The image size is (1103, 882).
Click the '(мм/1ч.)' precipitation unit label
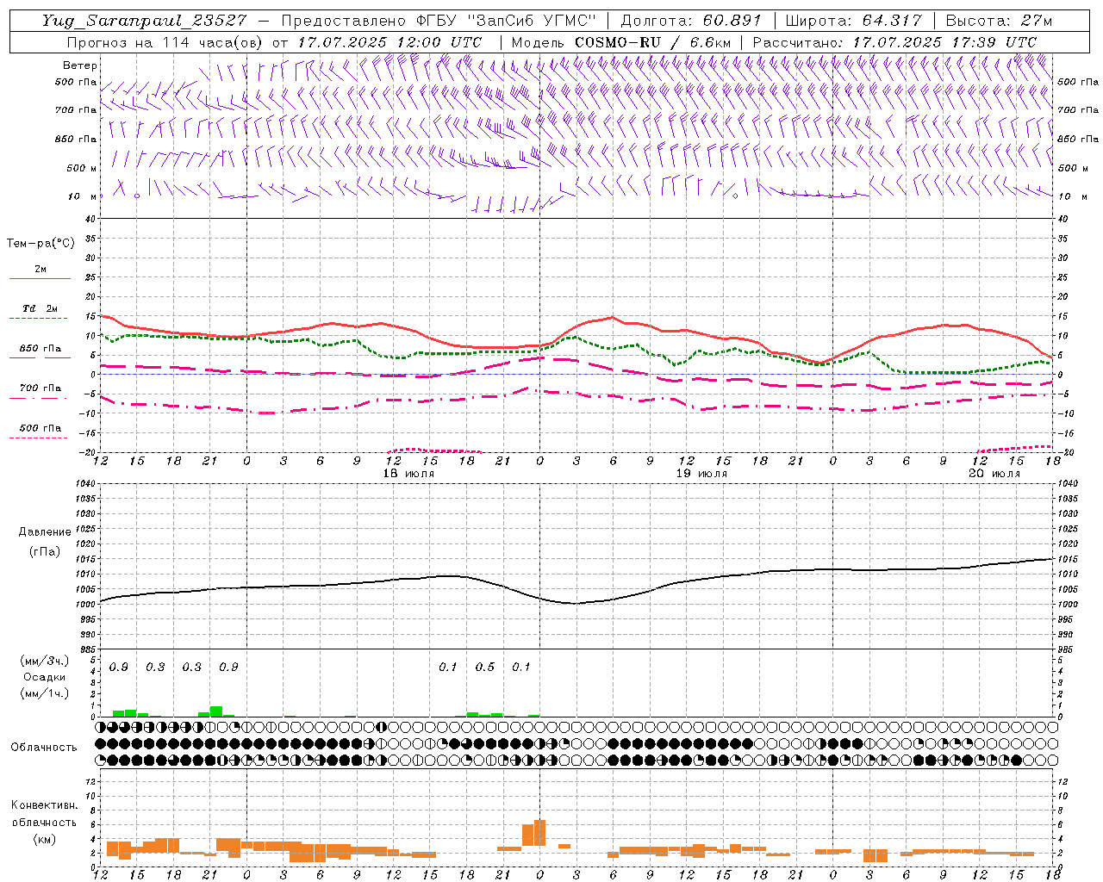coord(43,693)
